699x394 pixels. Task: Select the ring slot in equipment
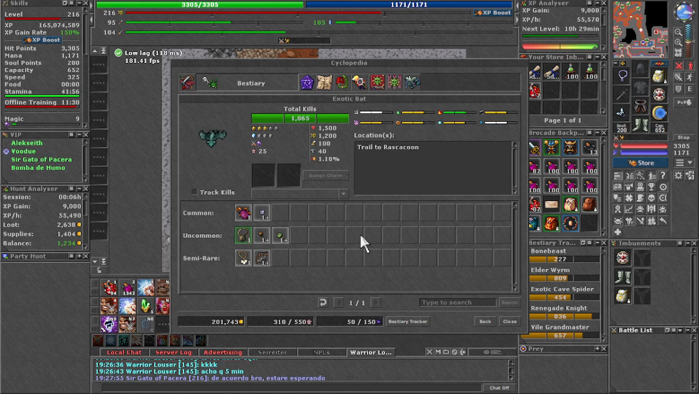tap(623, 112)
